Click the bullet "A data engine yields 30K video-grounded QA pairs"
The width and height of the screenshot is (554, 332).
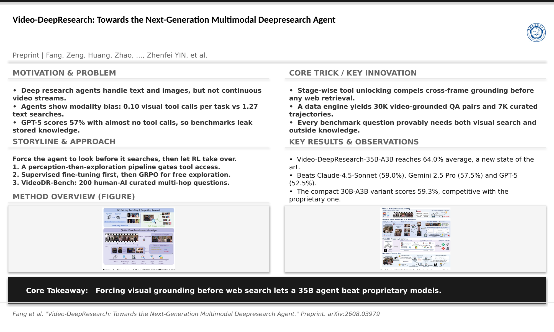(x=413, y=110)
